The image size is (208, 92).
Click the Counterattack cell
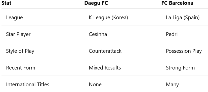click(105, 51)
